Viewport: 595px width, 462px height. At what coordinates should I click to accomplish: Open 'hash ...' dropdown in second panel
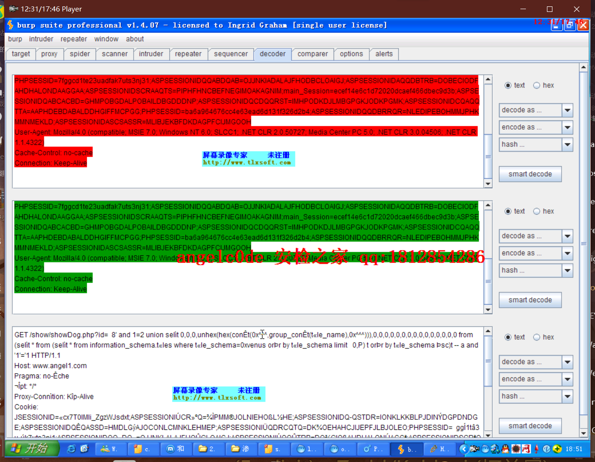pyautogui.click(x=536, y=270)
